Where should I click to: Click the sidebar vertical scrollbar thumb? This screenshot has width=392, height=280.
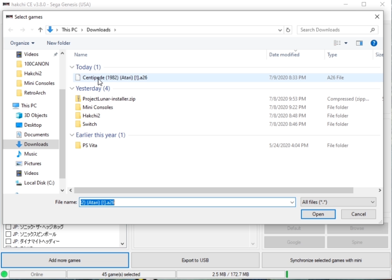pos(62,134)
